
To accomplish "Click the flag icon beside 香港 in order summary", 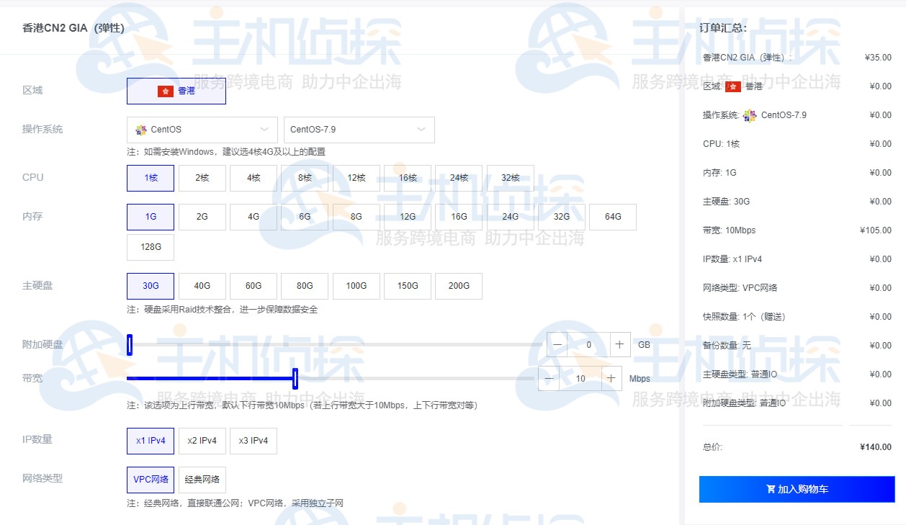I will 732,86.
